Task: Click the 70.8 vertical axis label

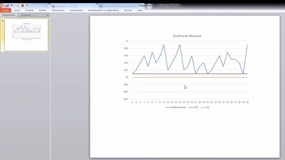Action: coord(126,48)
